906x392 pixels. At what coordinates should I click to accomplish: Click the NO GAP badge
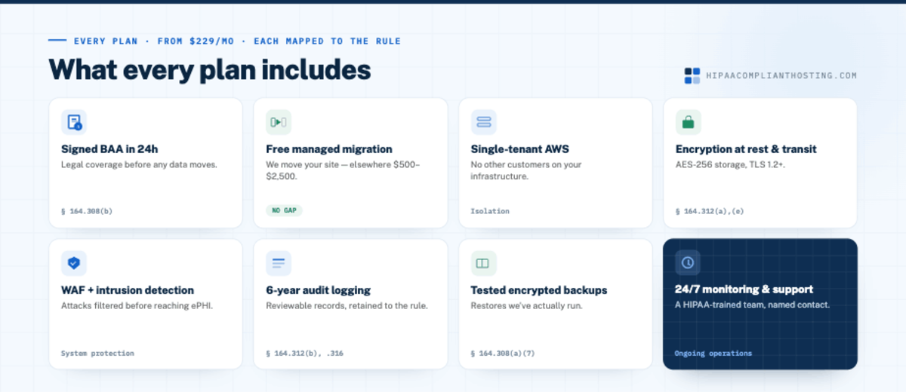tap(284, 210)
